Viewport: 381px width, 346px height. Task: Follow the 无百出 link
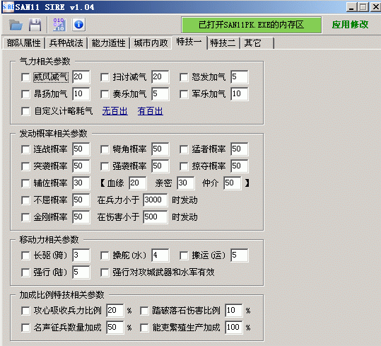pos(115,111)
